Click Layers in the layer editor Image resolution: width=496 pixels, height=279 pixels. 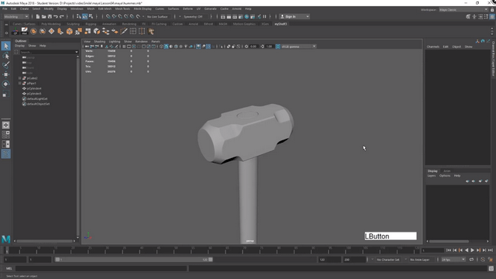pos(432,176)
